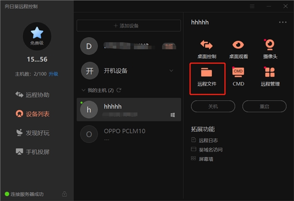
Task: Open the 摄像头 camera icon
Action: 269,45
